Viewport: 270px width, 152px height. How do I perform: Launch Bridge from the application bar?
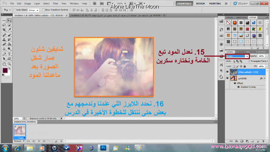pyautogui.click(x=94, y=3)
